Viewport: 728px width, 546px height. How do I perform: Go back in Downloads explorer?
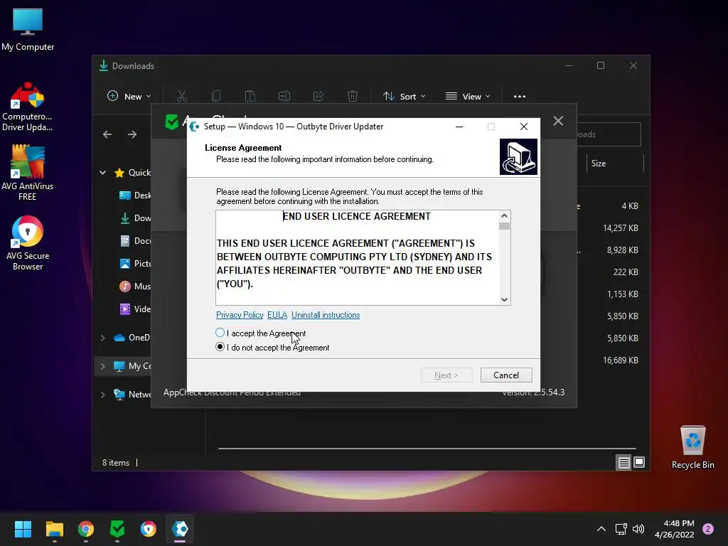(107, 134)
